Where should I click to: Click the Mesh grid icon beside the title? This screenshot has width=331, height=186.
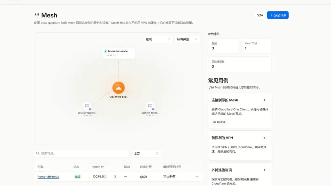(x=37, y=15)
